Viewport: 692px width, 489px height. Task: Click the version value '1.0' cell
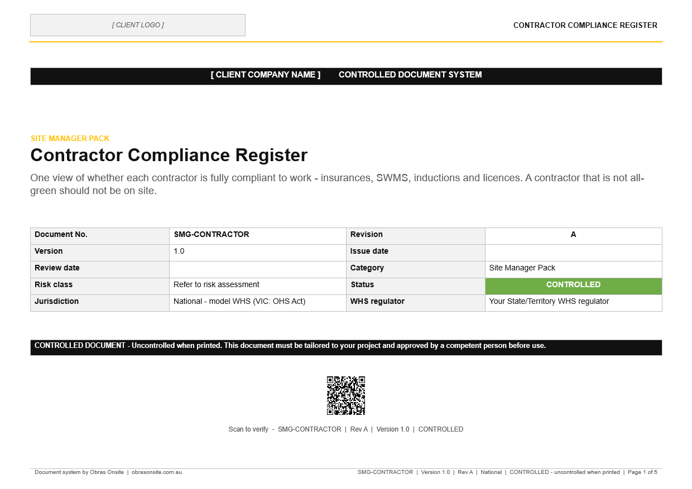[x=258, y=253]
